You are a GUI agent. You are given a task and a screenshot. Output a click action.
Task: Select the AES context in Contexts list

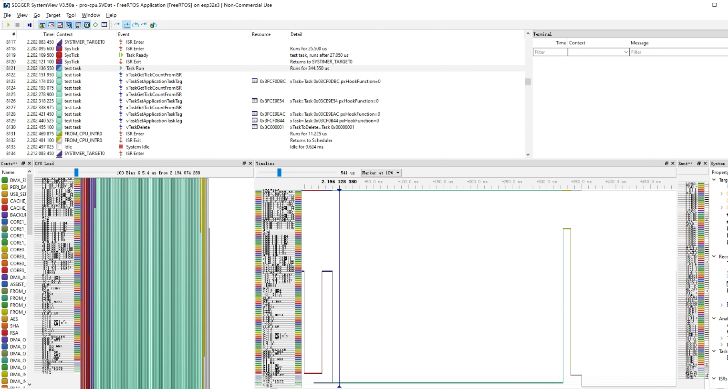pyautogui.click(x=14, y=319)
